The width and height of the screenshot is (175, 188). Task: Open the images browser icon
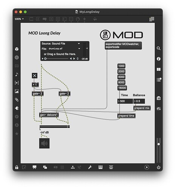point(17,91)
